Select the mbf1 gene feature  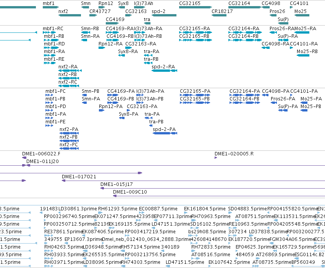51,7
